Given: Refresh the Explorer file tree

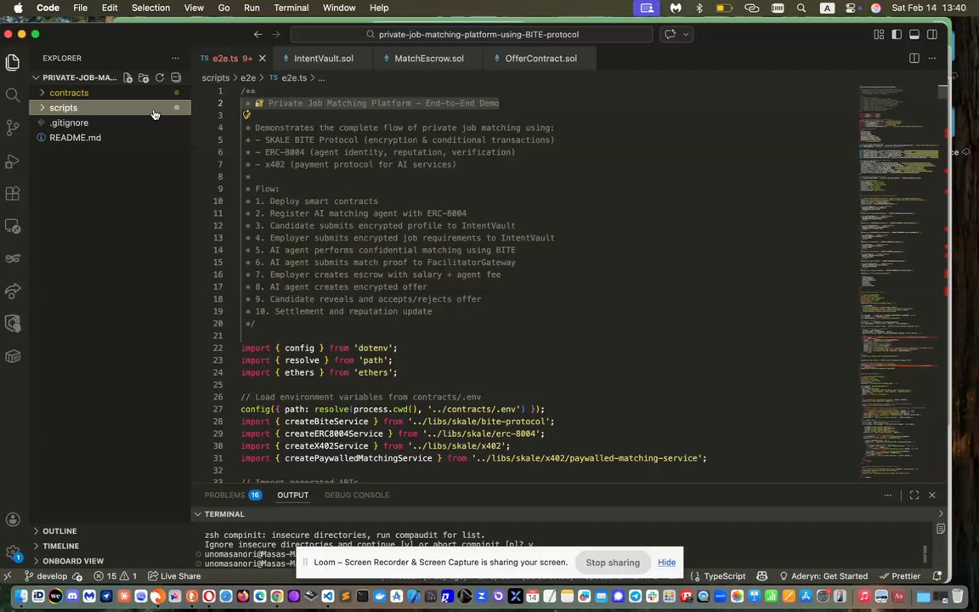Looking at the screenshot, I should click(x=160, y=77).
